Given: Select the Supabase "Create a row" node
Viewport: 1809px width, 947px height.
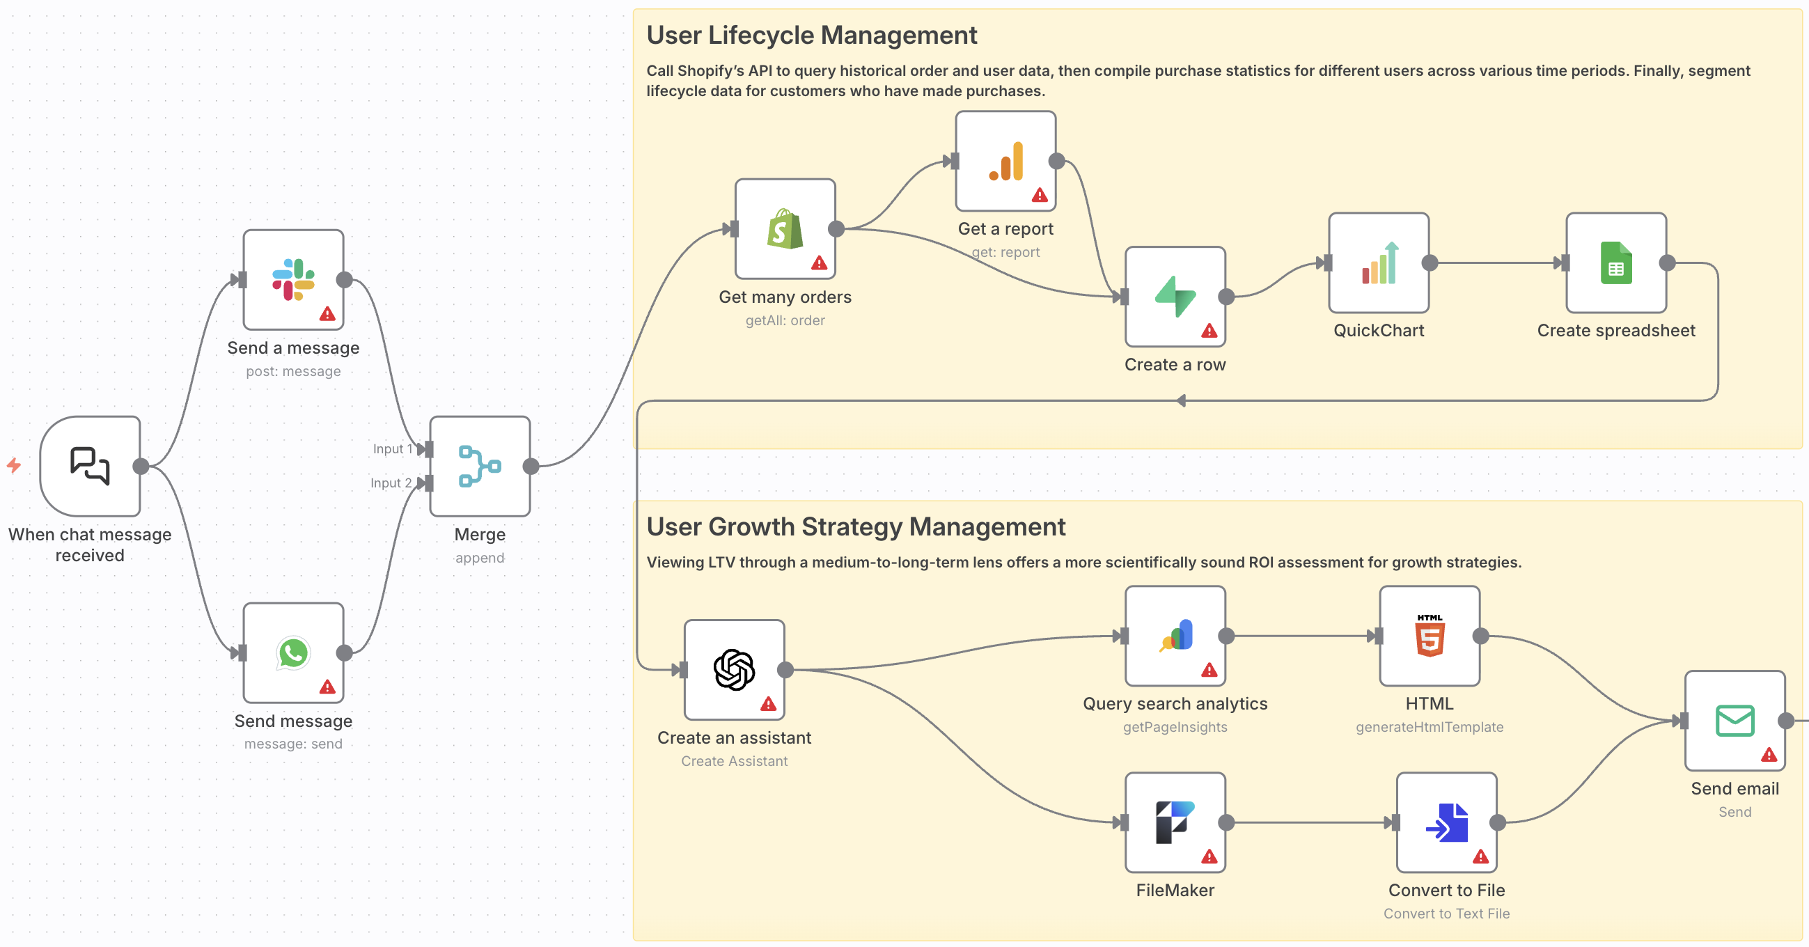Looking at the screenshot, I should [1174, 298].
